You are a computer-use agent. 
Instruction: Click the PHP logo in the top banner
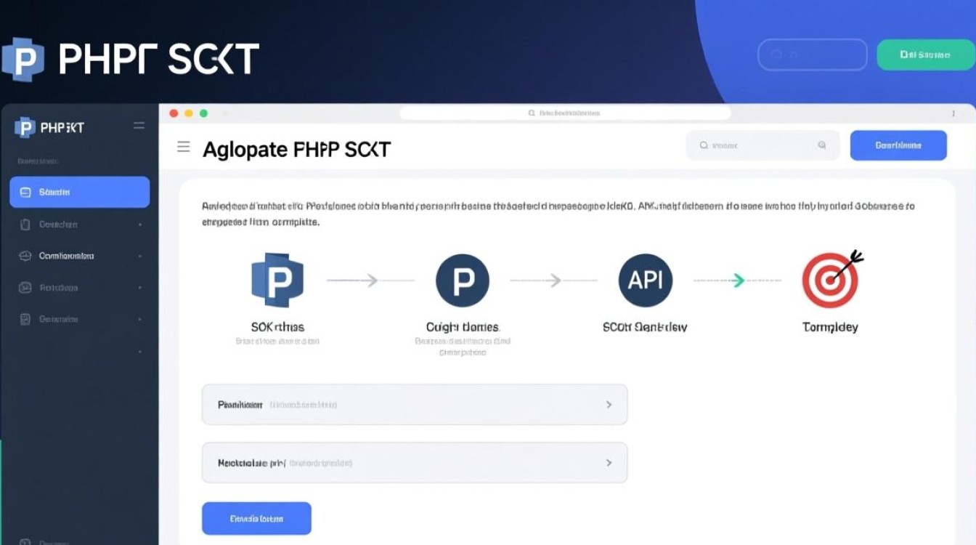[23, 59]
